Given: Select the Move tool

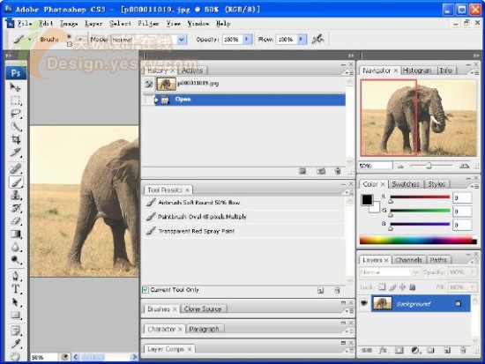Looking at the screenshot, I should (15, 87).
